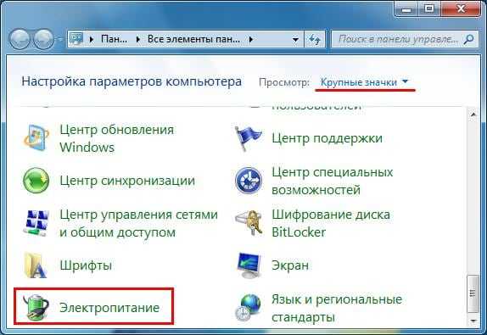The width and height of the screenshot is (487, 335).
Task: Open the address bar history dropdown arrow
Action: 295,39
